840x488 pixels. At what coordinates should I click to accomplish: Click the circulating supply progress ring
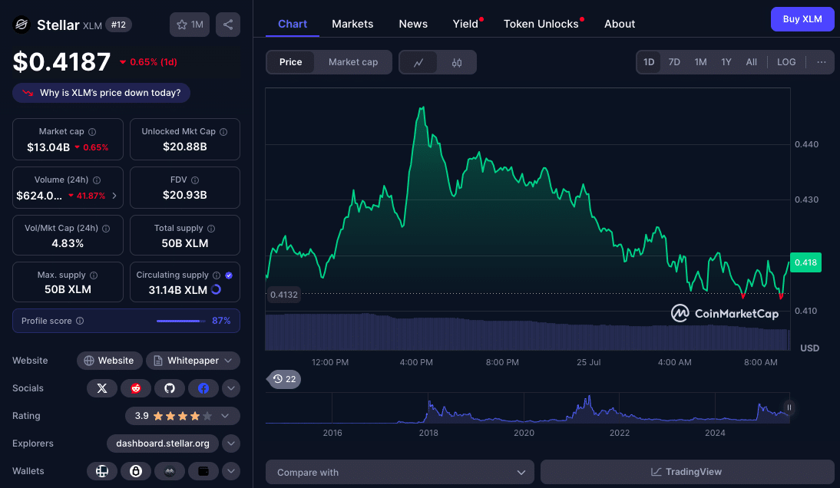coord(217,289)
